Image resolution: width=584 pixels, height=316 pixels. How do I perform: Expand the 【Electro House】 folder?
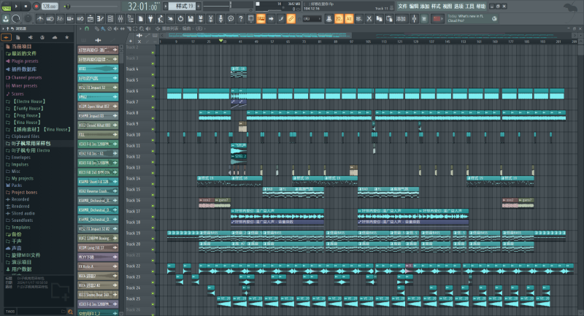28,100
